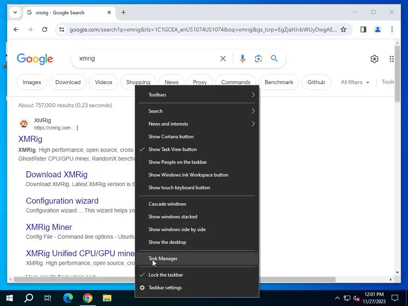The width and height of the screenshot is (408, 306).
Task: Open Task Manager from the context menu
Action: (x=197, y=259)
